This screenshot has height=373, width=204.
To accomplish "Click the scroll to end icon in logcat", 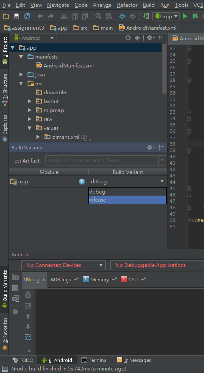I will point(28,306).
